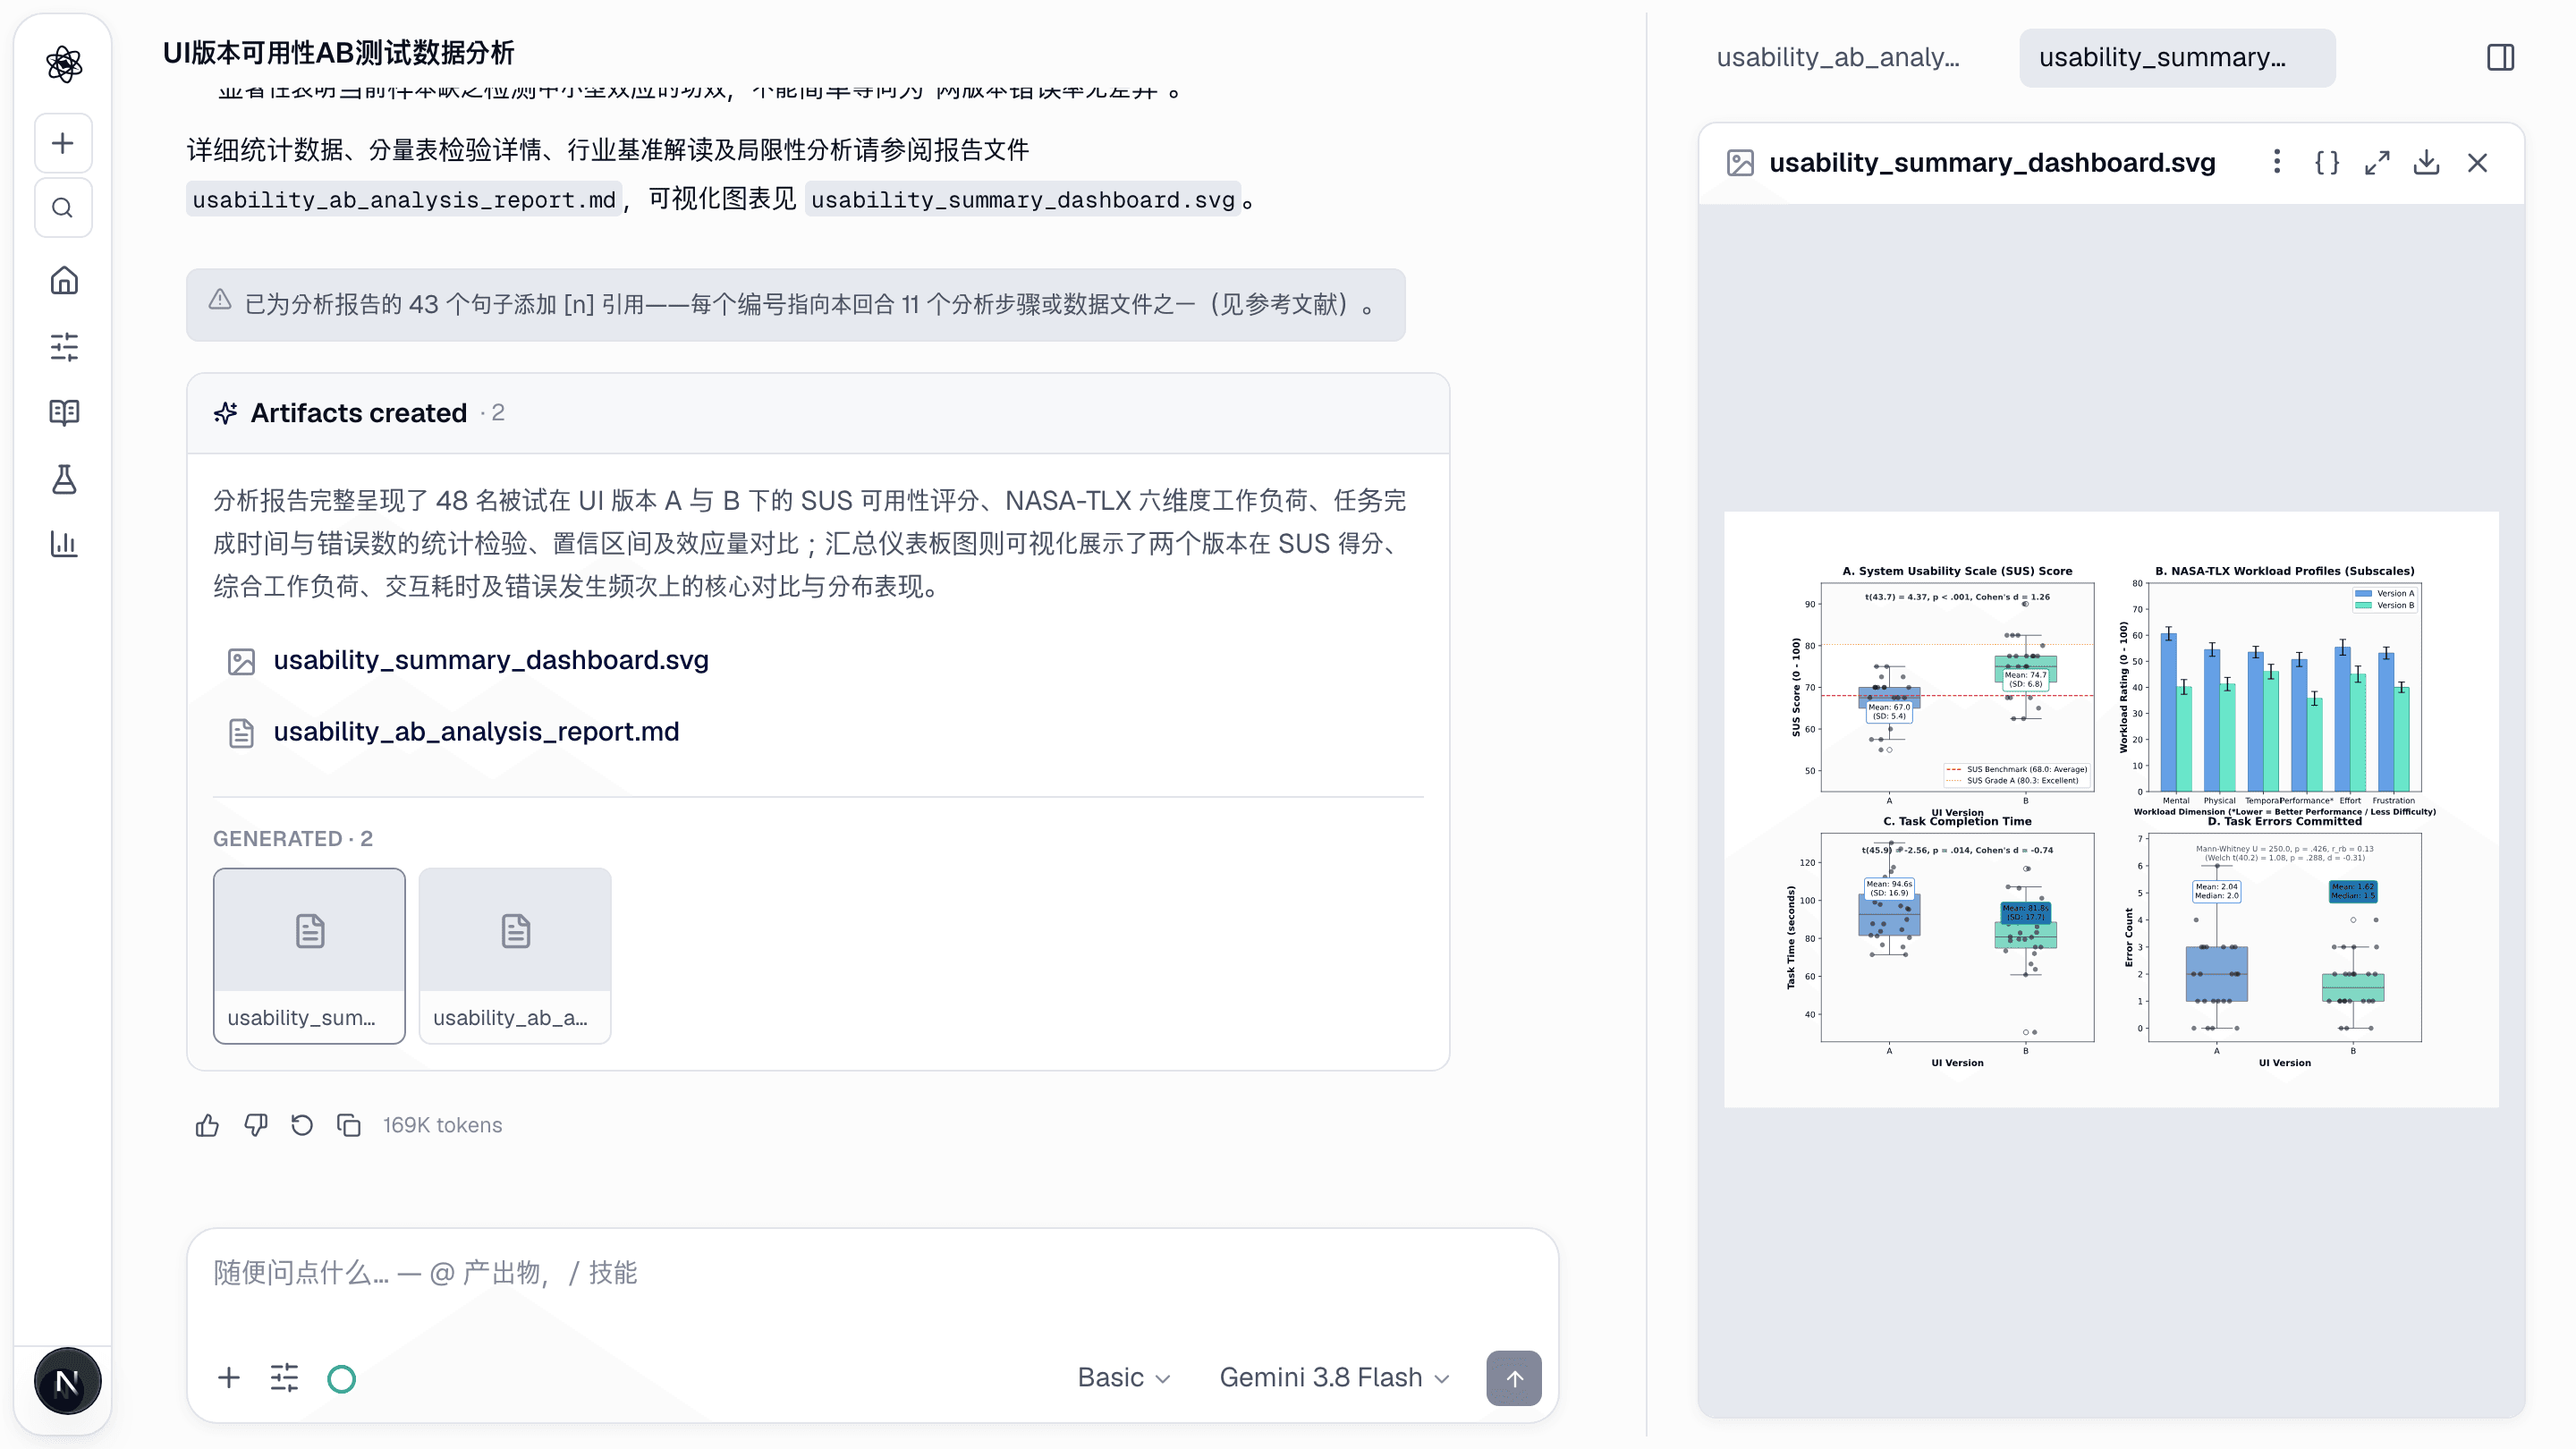The image size is (2576, 1449).
Task: Click the dashboard chart image preview
Action: coord(2111,809)
